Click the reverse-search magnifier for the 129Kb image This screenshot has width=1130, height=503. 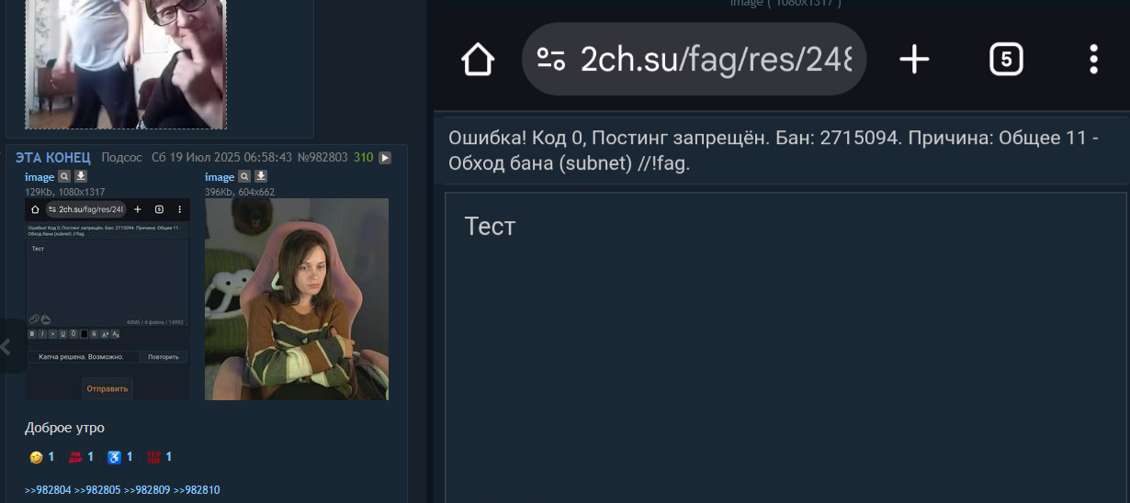[x=64, y=176]
